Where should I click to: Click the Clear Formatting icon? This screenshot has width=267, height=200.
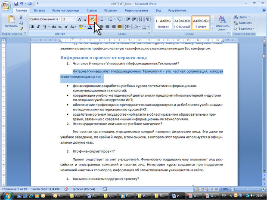[93, 19]
